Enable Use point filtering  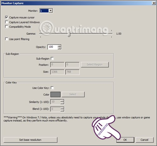[7, 39]
